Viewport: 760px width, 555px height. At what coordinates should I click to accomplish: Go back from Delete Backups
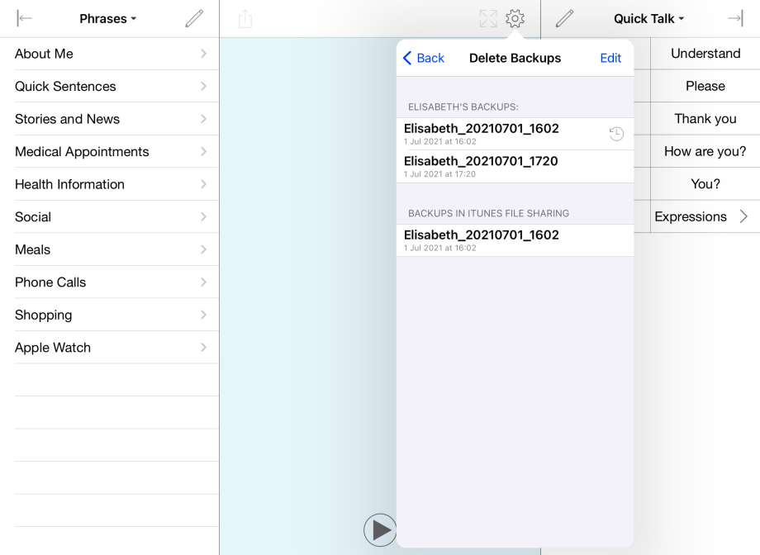[424, 58]
